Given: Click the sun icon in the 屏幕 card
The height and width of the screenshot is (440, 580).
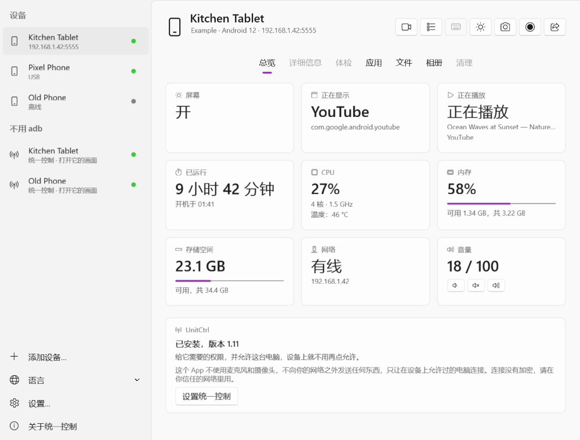Looking at the screenshot, I should tap(179, 95).
